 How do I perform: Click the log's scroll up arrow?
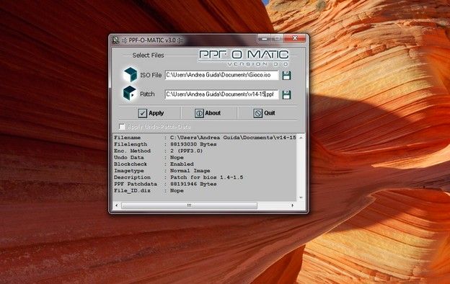(x=301, y=138)
